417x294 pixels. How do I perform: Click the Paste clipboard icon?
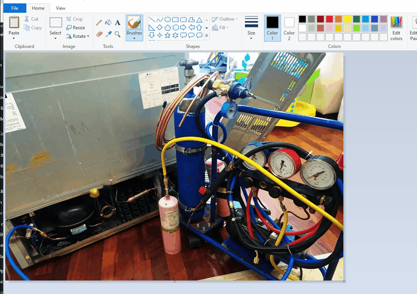click(14, 22)
